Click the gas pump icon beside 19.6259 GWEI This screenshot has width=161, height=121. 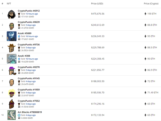(19, 62)
